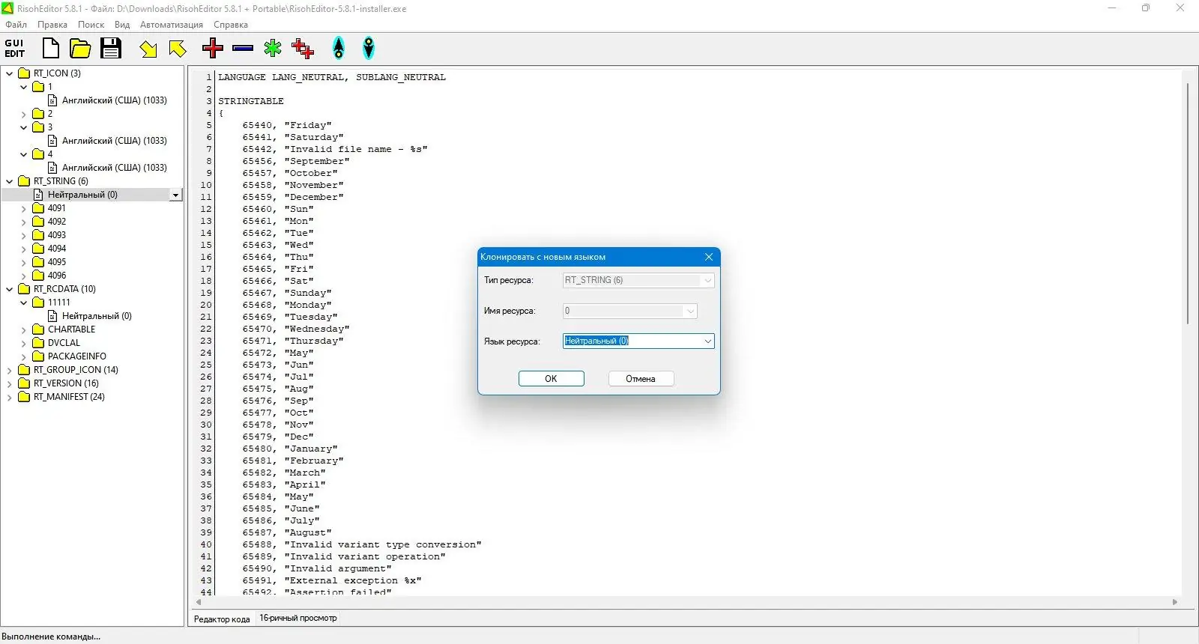
Task: Click the 4094 folder icon
Action: coord(38,249)
